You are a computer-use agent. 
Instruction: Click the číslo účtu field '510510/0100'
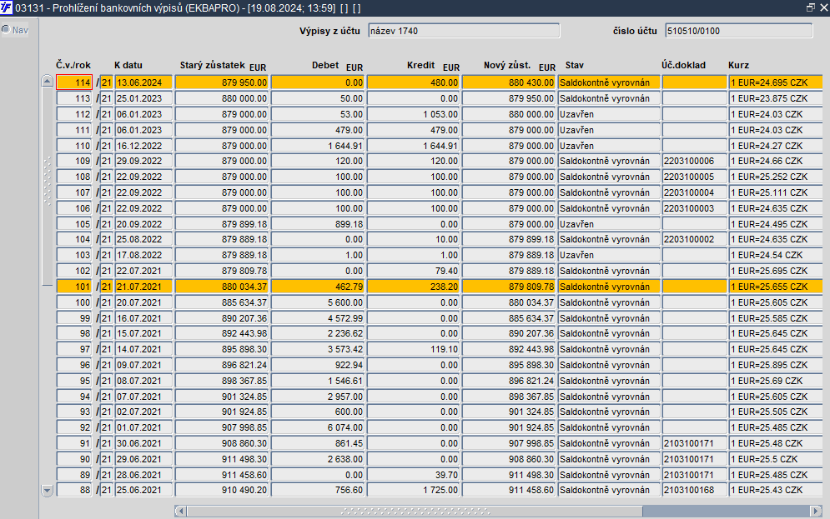[738, 31]
